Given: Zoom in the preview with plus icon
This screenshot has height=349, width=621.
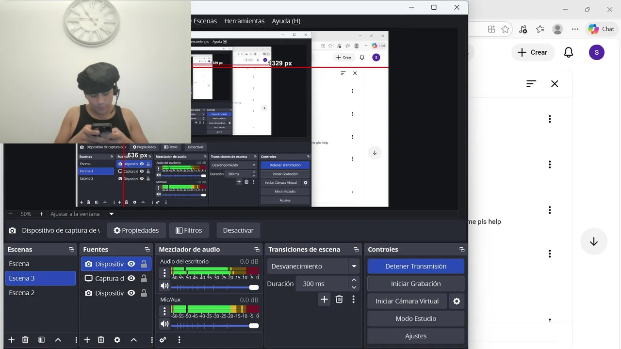Looking at the screenshot, I should (x=41, y=214).
